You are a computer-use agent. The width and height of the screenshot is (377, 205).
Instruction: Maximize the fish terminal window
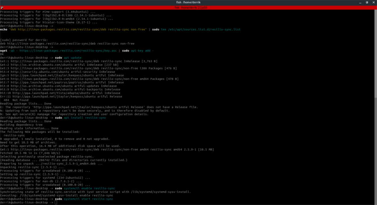[366, 3]
